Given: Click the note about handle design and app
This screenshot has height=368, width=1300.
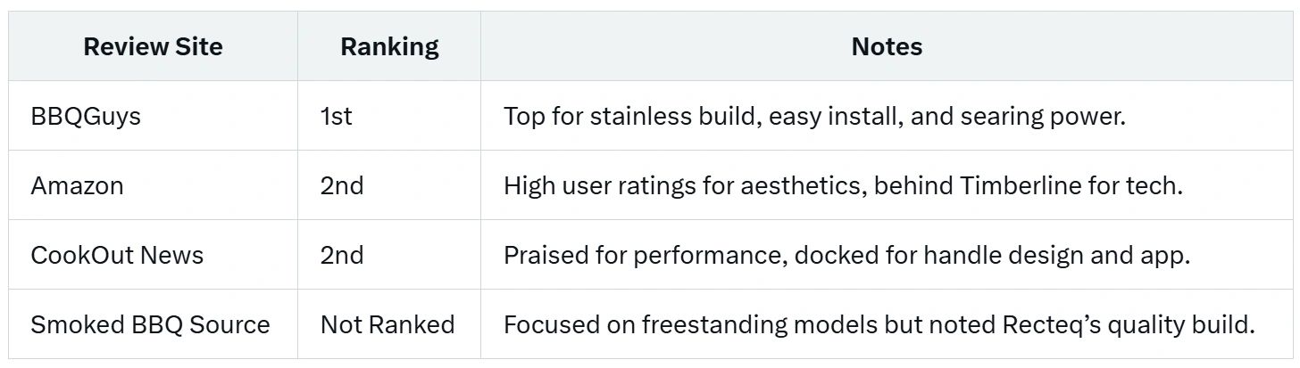Looking at the screenshot, I should pos(846,255).
